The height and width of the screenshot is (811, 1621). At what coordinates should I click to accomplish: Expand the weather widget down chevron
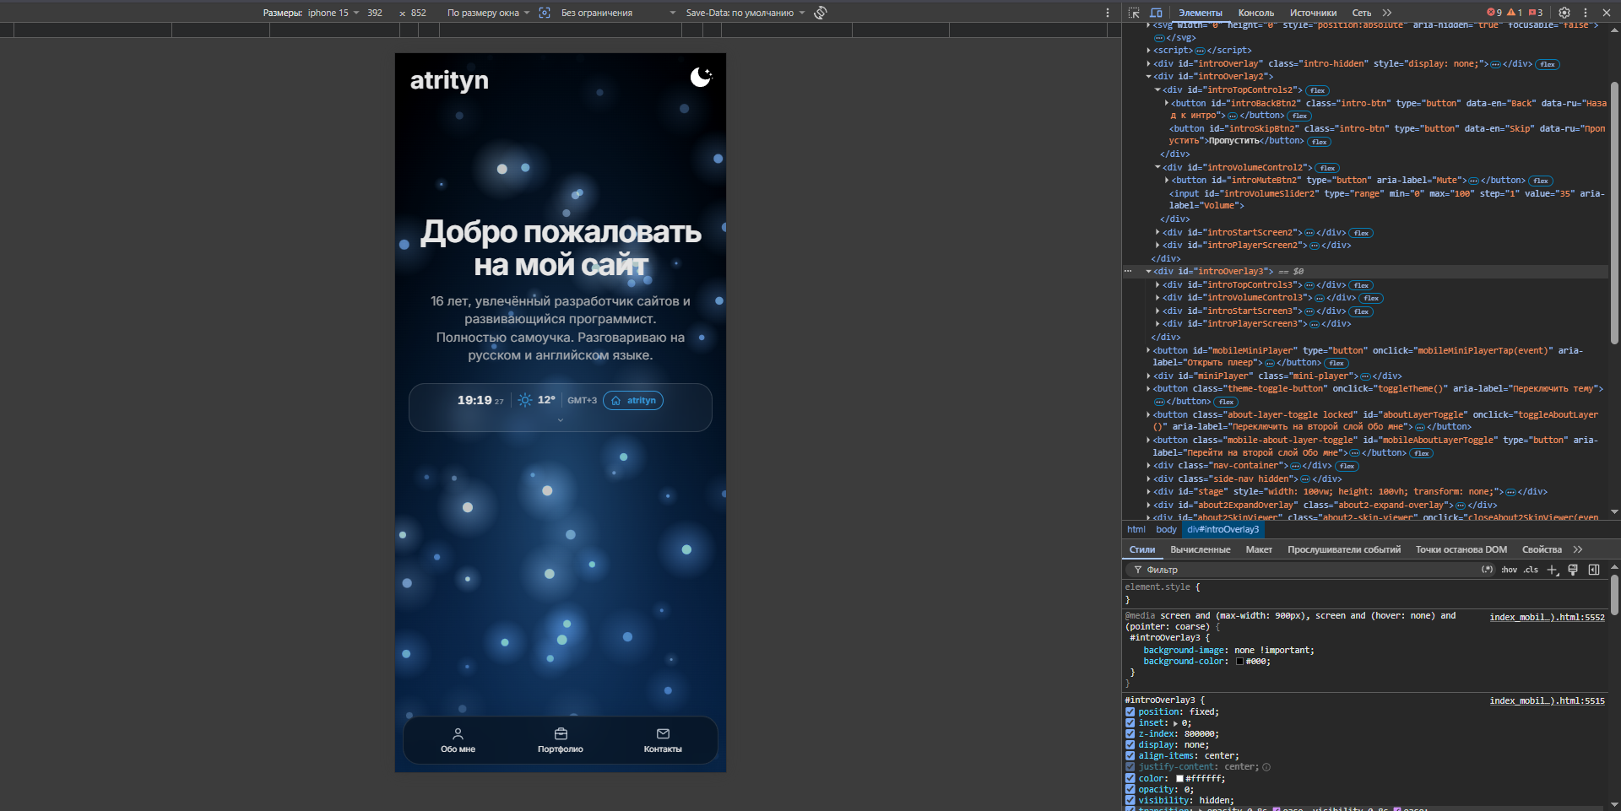click(x=560, y=419)
